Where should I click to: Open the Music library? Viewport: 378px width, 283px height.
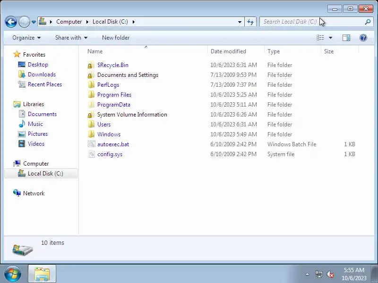click(35, 124)
